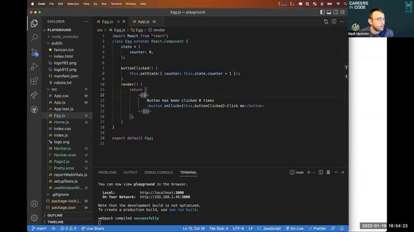The image size is (414, 232).
Task: Open the Manage gear icon
Action: tap(34, 218)
